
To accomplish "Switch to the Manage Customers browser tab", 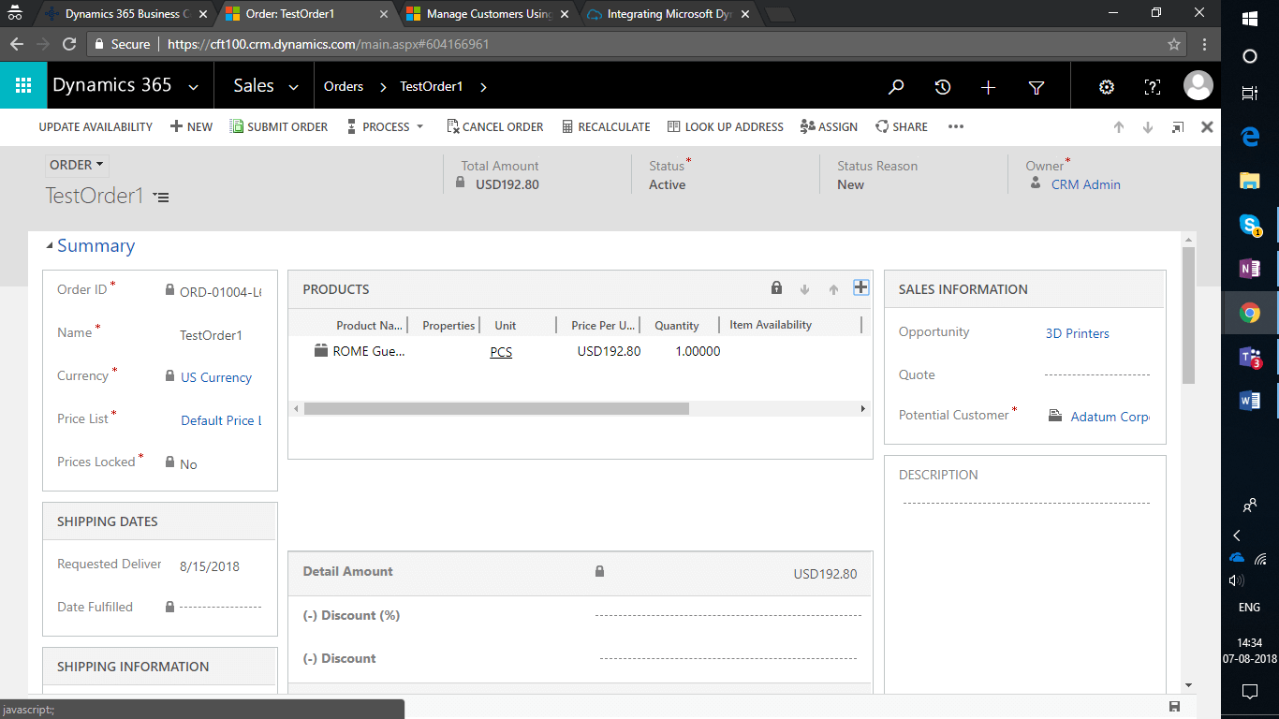I will [488, 14].
